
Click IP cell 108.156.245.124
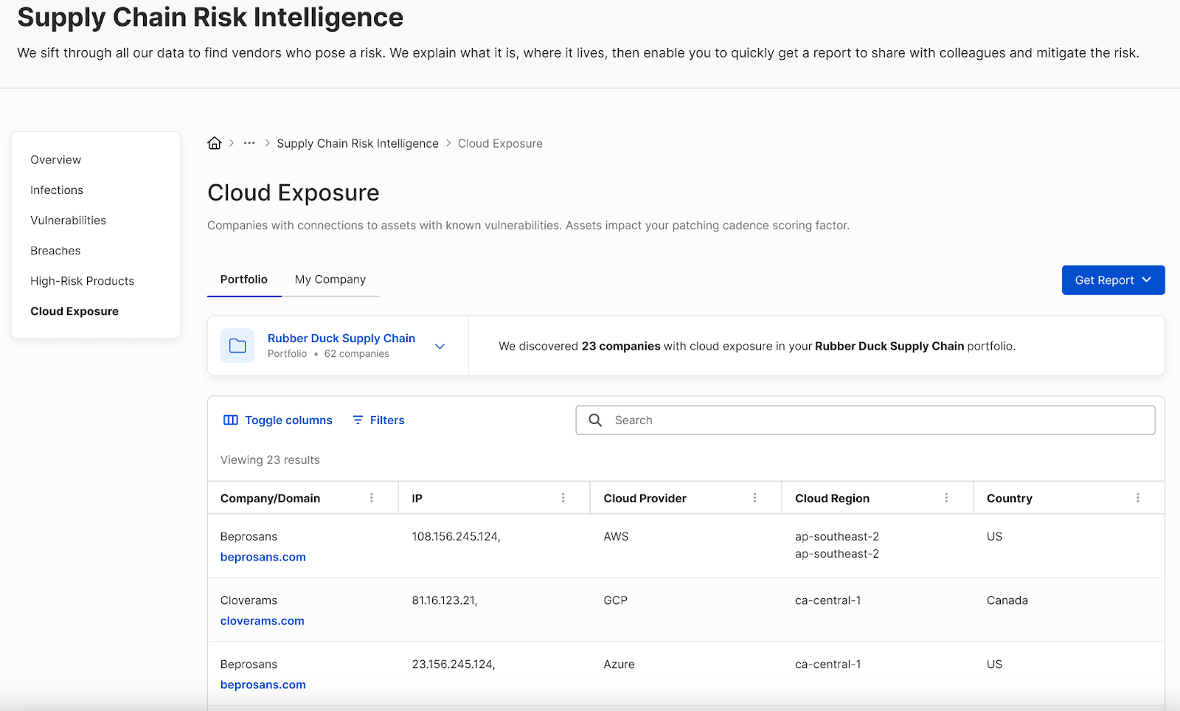457,537
